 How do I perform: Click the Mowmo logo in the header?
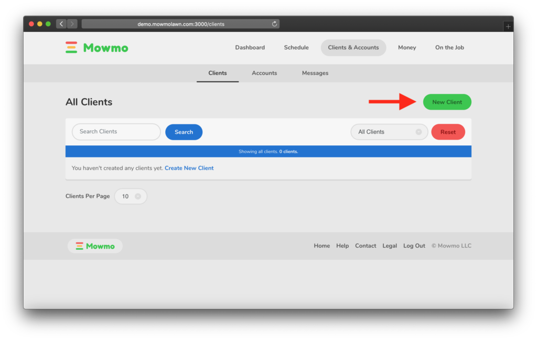click(x=97, y=48)
